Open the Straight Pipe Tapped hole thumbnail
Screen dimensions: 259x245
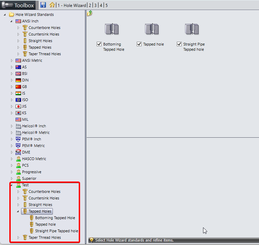[192, 29]
